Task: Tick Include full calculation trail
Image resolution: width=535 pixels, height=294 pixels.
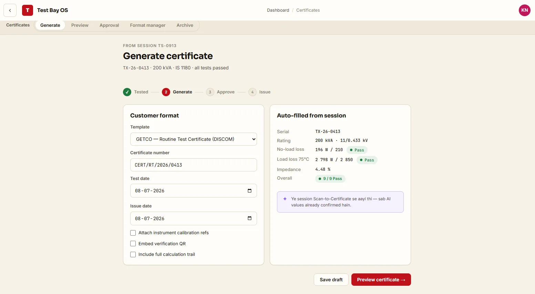Action: pos(133,255)
